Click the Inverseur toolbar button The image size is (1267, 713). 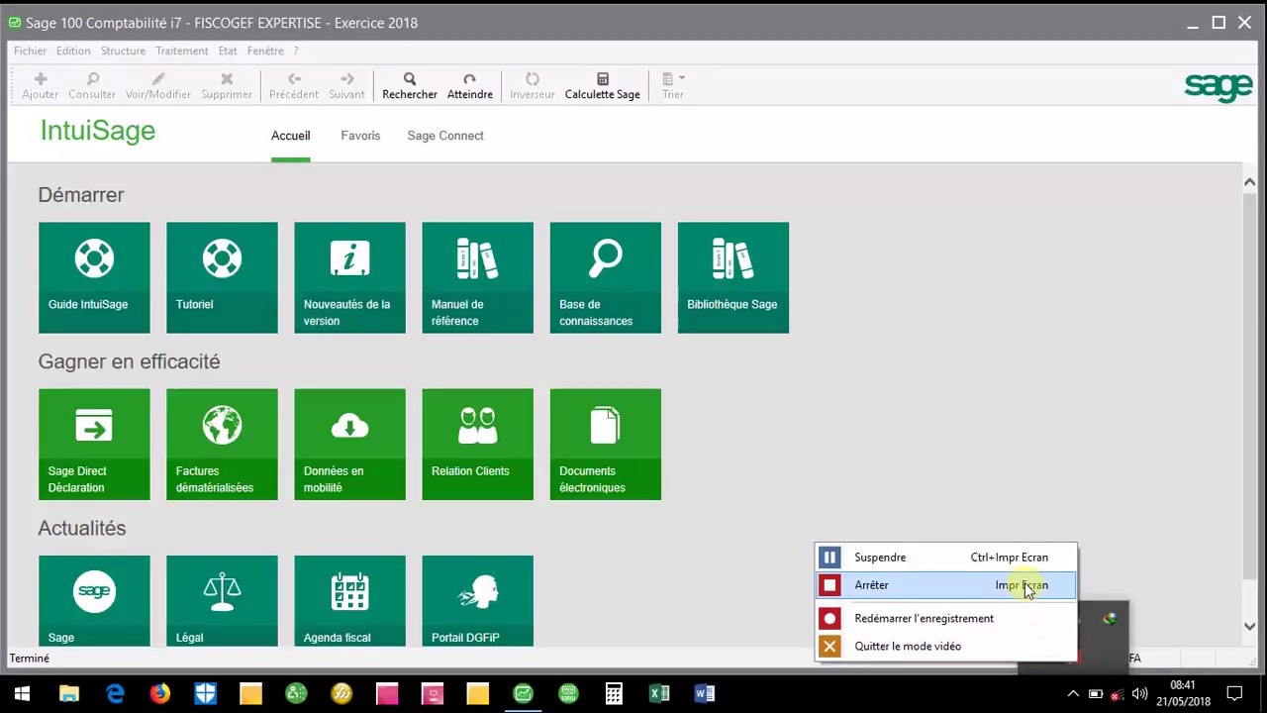[x=533, y=85]
